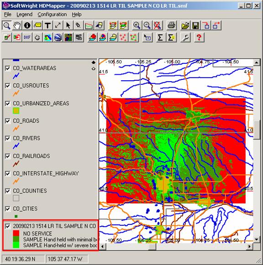
Task: Toggle the CO_INTERSTATE_HIGHWAY checkbox
Action: [8, 173]
